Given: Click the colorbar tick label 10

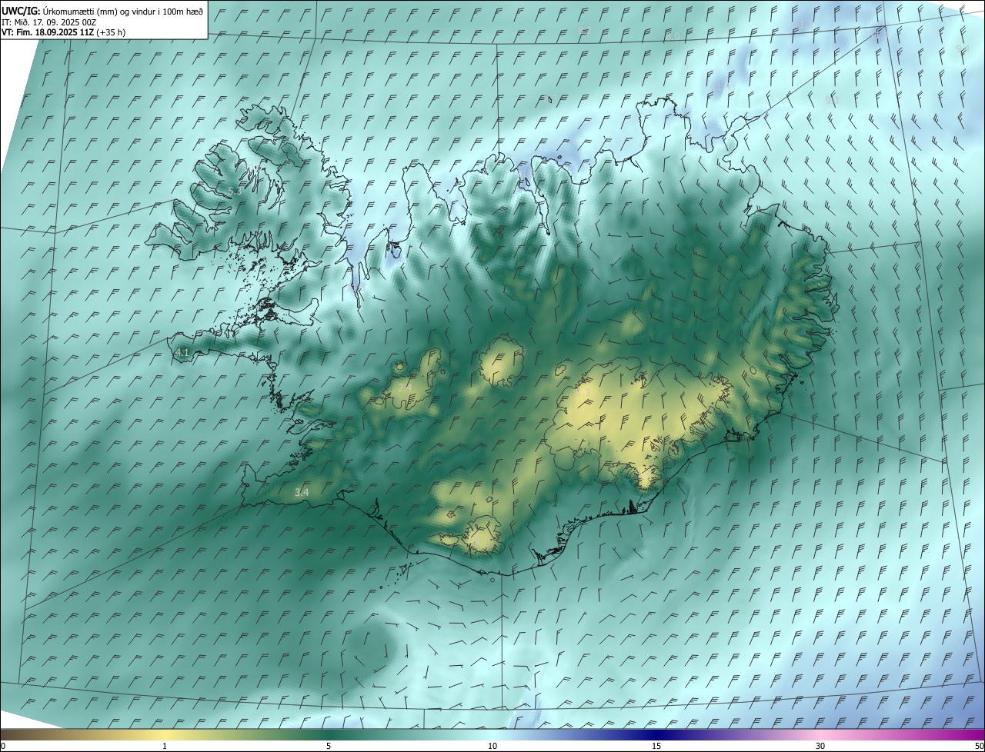Looking at the screenshot, I should (x=492, y=746).
